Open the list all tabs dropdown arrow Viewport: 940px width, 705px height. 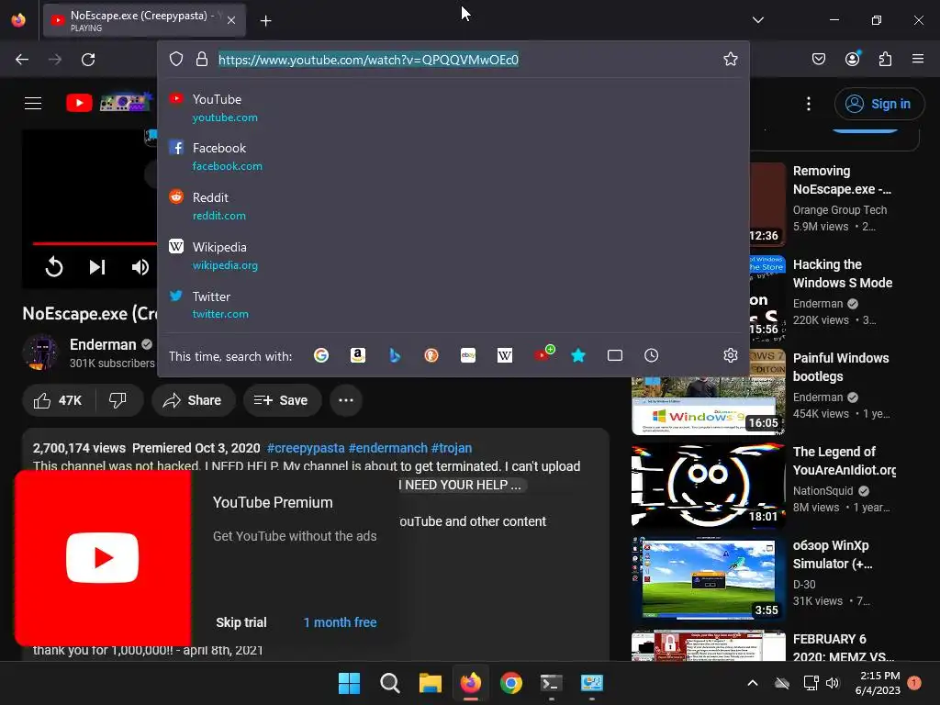coord(757,20)
